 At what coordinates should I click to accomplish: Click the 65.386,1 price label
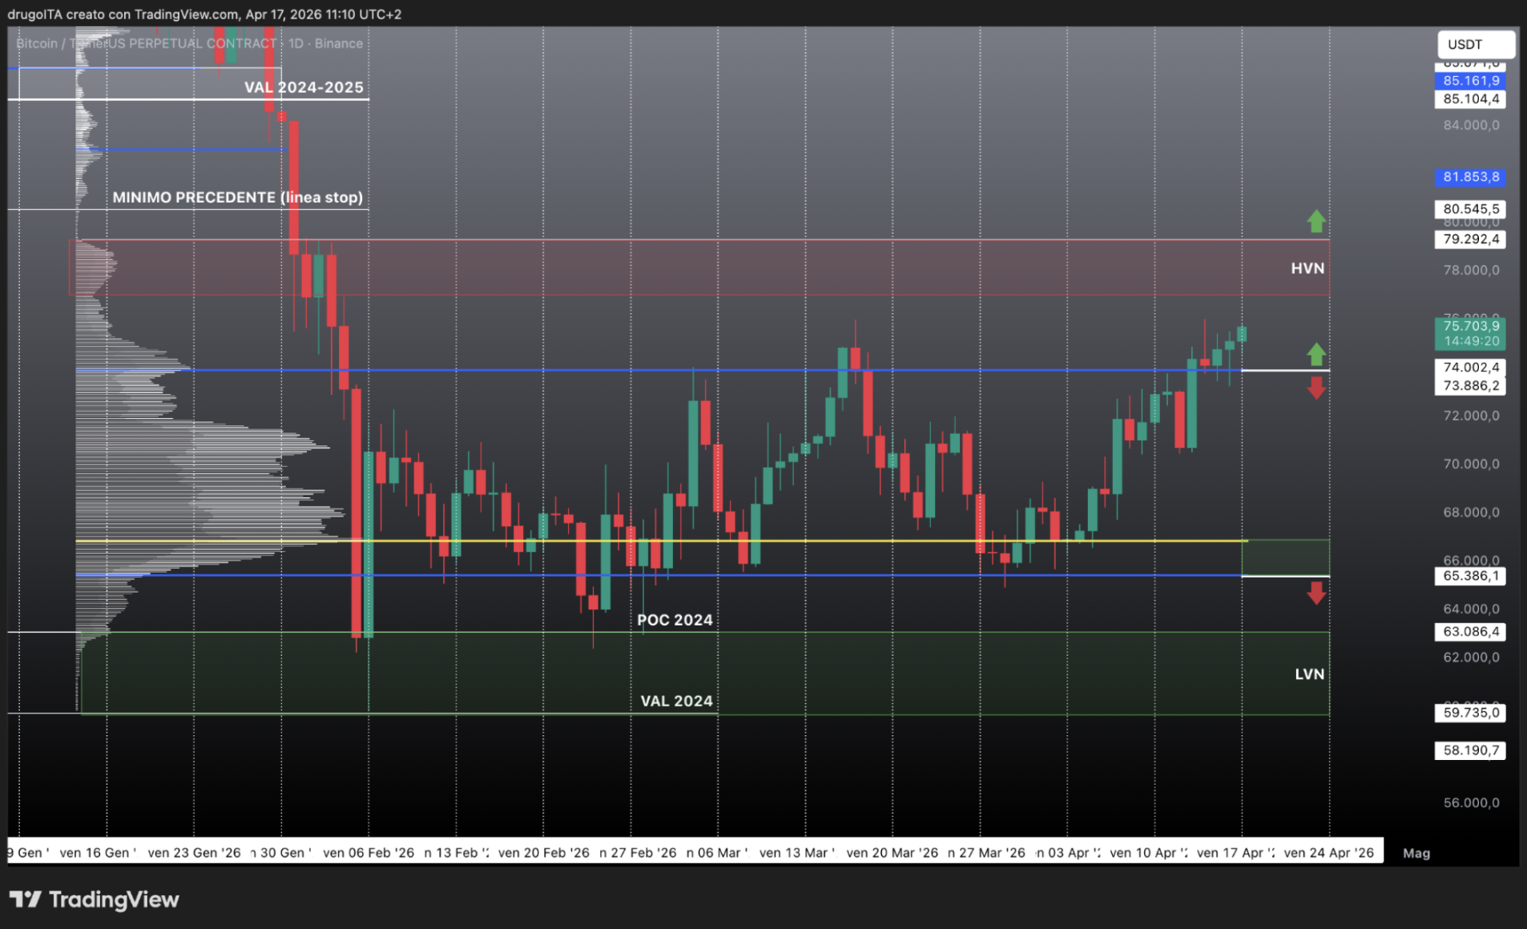(x=1470, y=576)
